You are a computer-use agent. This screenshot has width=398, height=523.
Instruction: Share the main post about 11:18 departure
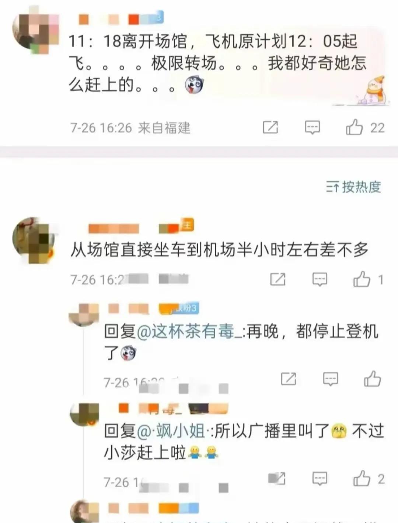(x=270, y=127)
